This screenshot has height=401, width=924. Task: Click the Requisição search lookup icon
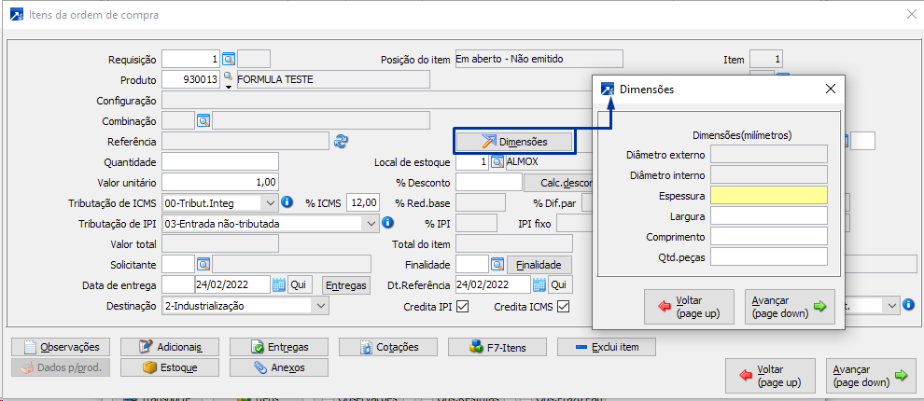pos(229,60)
